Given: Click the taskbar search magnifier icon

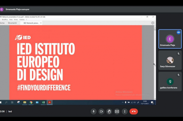Looking at the screenshot, I should click(x=6, y=103).
